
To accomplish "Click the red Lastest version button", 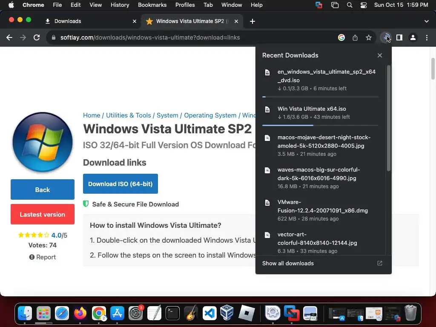I will tap(43, 215).
